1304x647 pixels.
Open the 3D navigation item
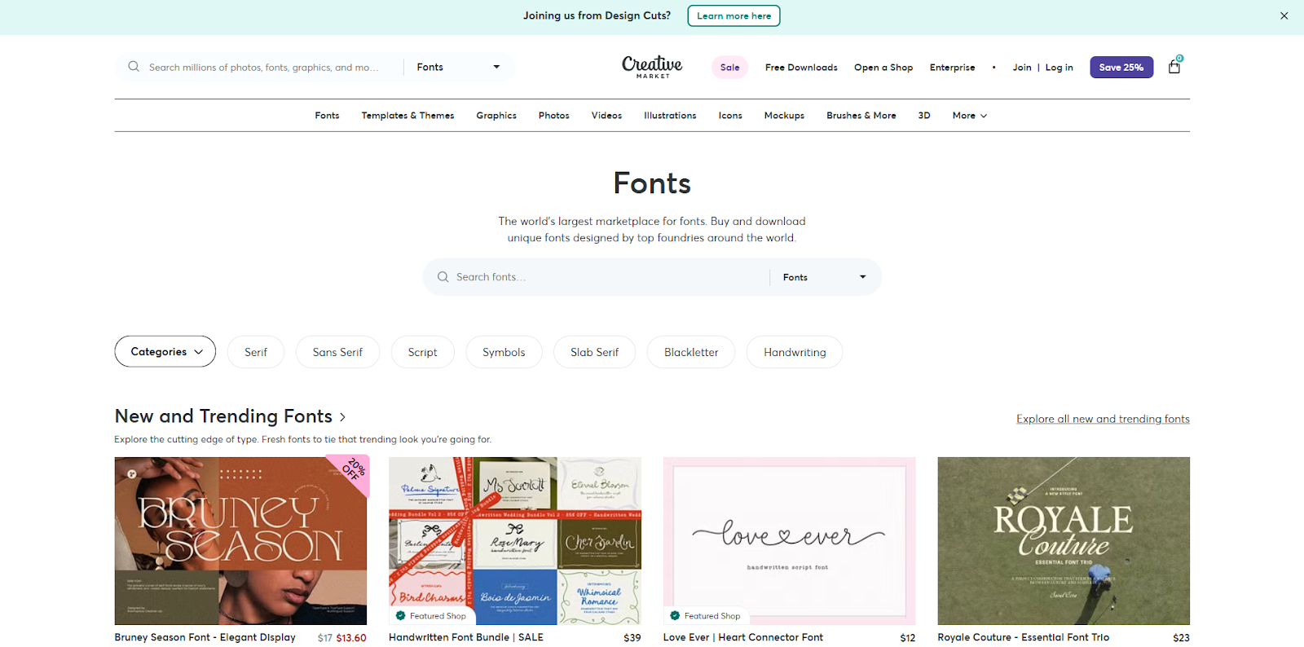pyautogui.click(x=924, y=116)
